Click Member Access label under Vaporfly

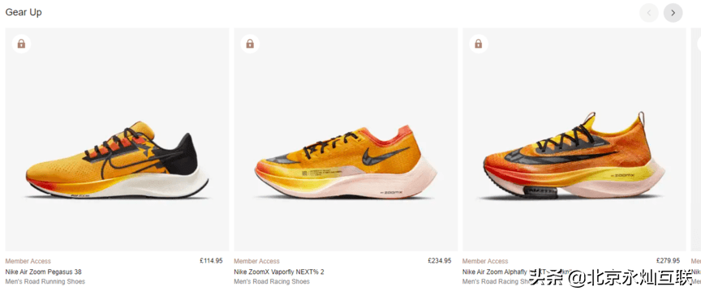pos(256,261)
